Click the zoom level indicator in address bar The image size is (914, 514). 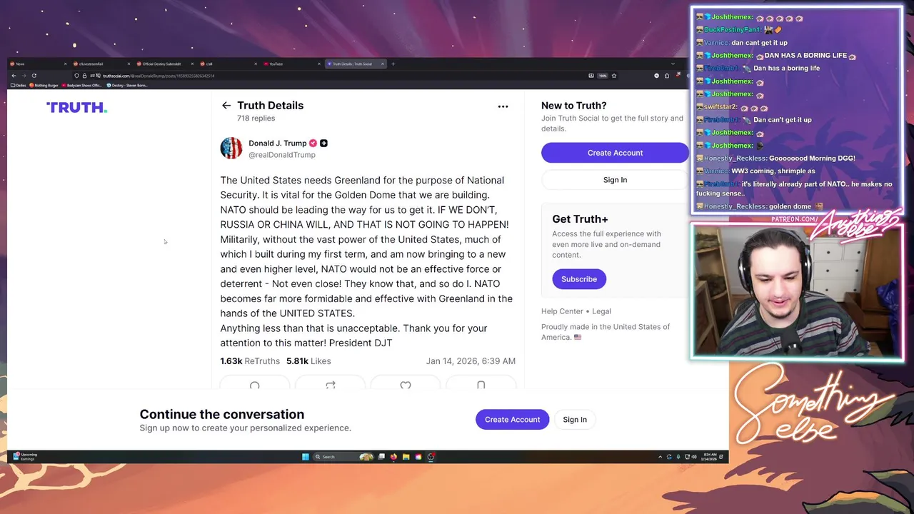(x=603, y=76)
